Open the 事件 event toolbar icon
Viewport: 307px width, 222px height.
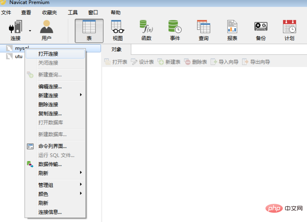click(x=175, y=30)
